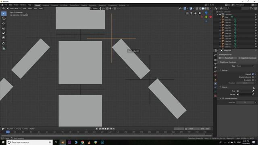The width and height of the screenshot is (258, 145).
Task: Collapse the Settings subpanel
Action: point(221,70)
